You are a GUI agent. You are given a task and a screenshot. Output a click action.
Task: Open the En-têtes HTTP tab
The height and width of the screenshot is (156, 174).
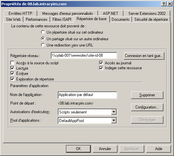click(20, 14)
